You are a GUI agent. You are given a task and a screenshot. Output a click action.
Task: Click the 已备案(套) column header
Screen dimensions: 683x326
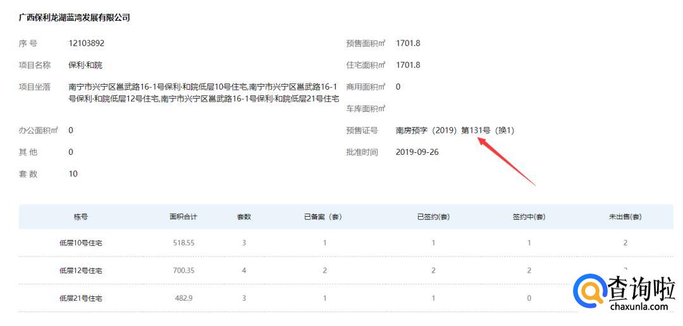click(324, 217)
